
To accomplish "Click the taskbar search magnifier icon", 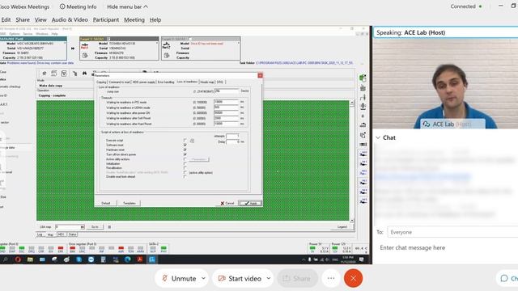I will 6,259.
